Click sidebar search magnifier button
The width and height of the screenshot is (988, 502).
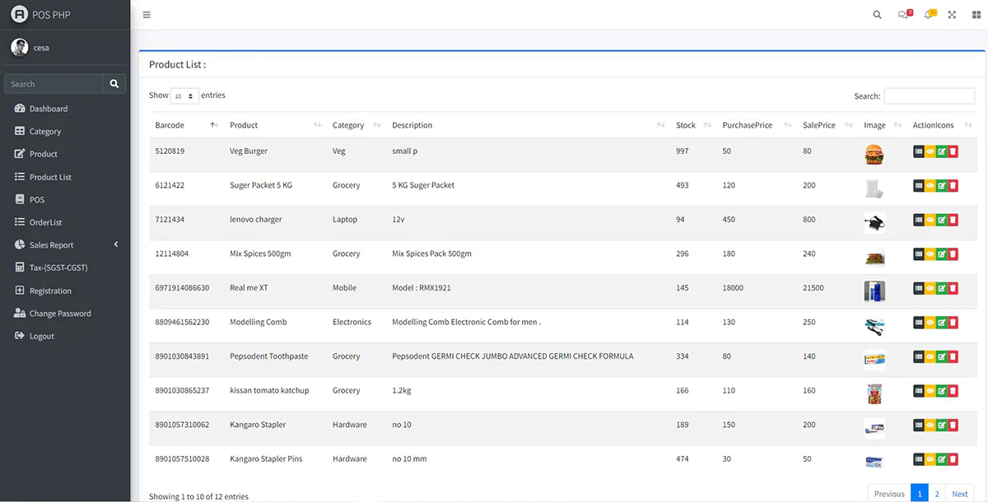tap(114, 84)
